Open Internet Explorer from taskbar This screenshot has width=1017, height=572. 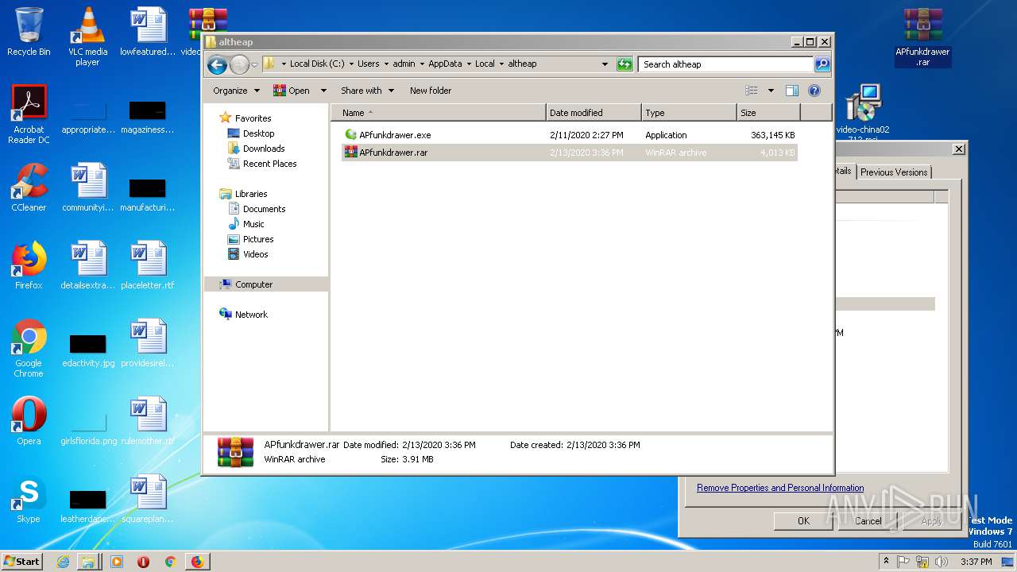pos(63,562)
